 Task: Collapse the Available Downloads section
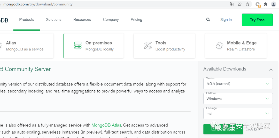[x=271, y=69]
